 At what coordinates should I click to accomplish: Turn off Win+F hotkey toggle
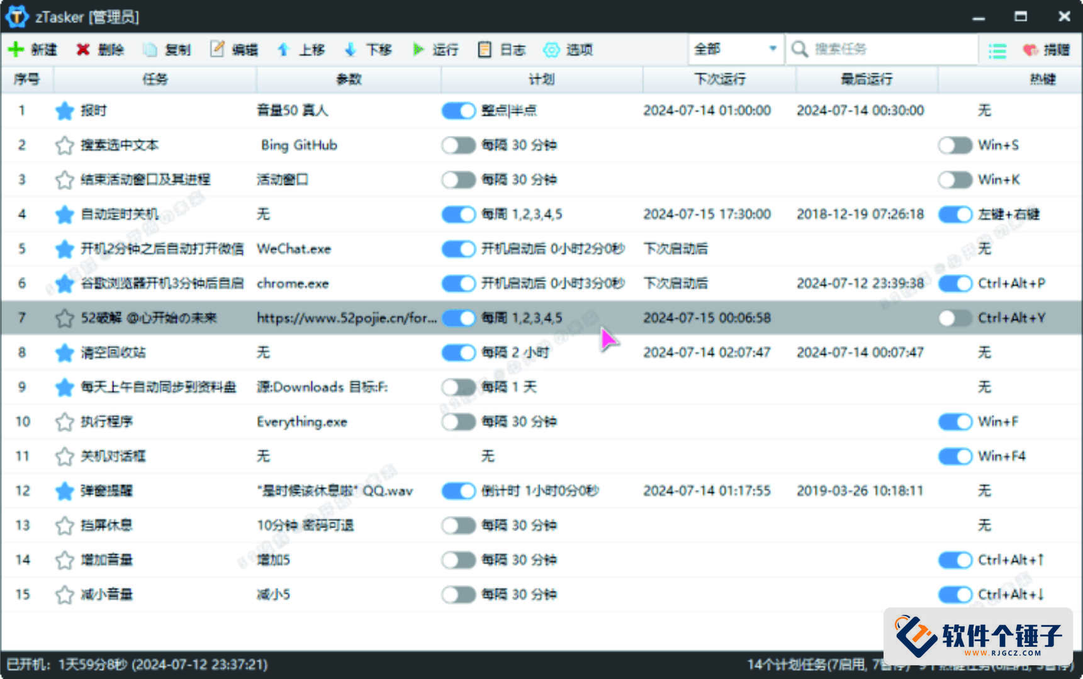(x=955, y=422)
